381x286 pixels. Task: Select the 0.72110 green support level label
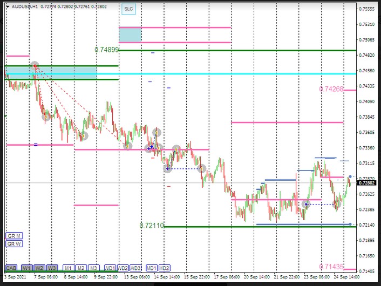click(x=151, y=226)
